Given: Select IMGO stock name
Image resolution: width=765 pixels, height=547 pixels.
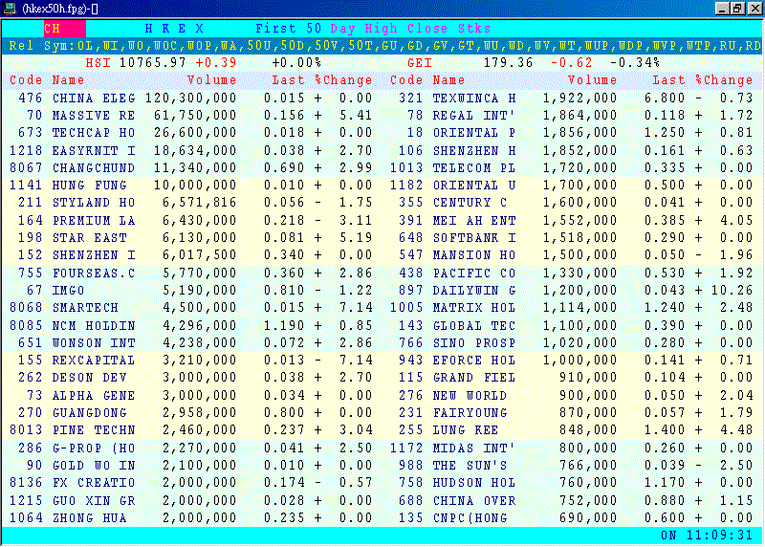Looking at the screenshot, I should 68,291.
